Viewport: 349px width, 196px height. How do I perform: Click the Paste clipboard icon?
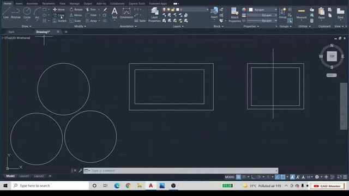coord(321,13)
